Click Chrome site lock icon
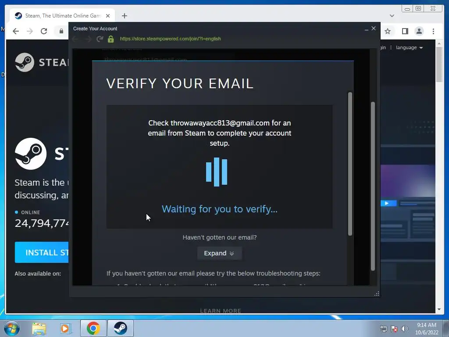This screenshot has height=337, width=449. pos(61,31)
